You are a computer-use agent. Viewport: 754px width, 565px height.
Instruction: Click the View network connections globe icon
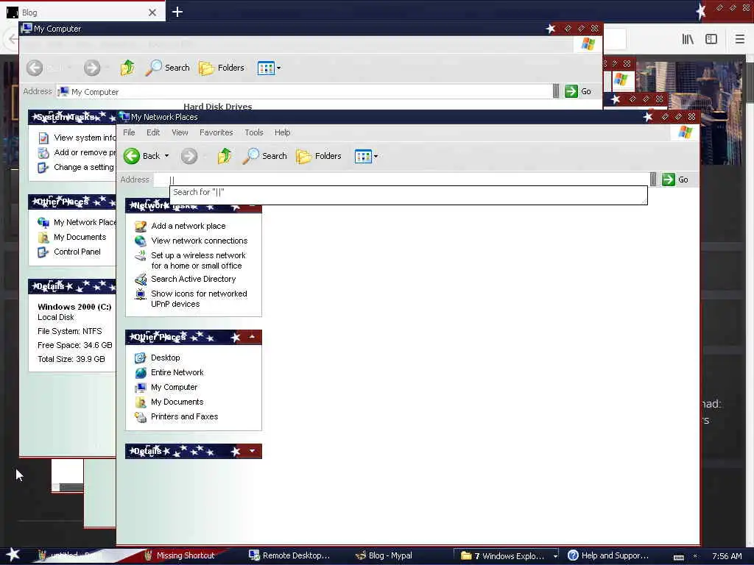141,241
